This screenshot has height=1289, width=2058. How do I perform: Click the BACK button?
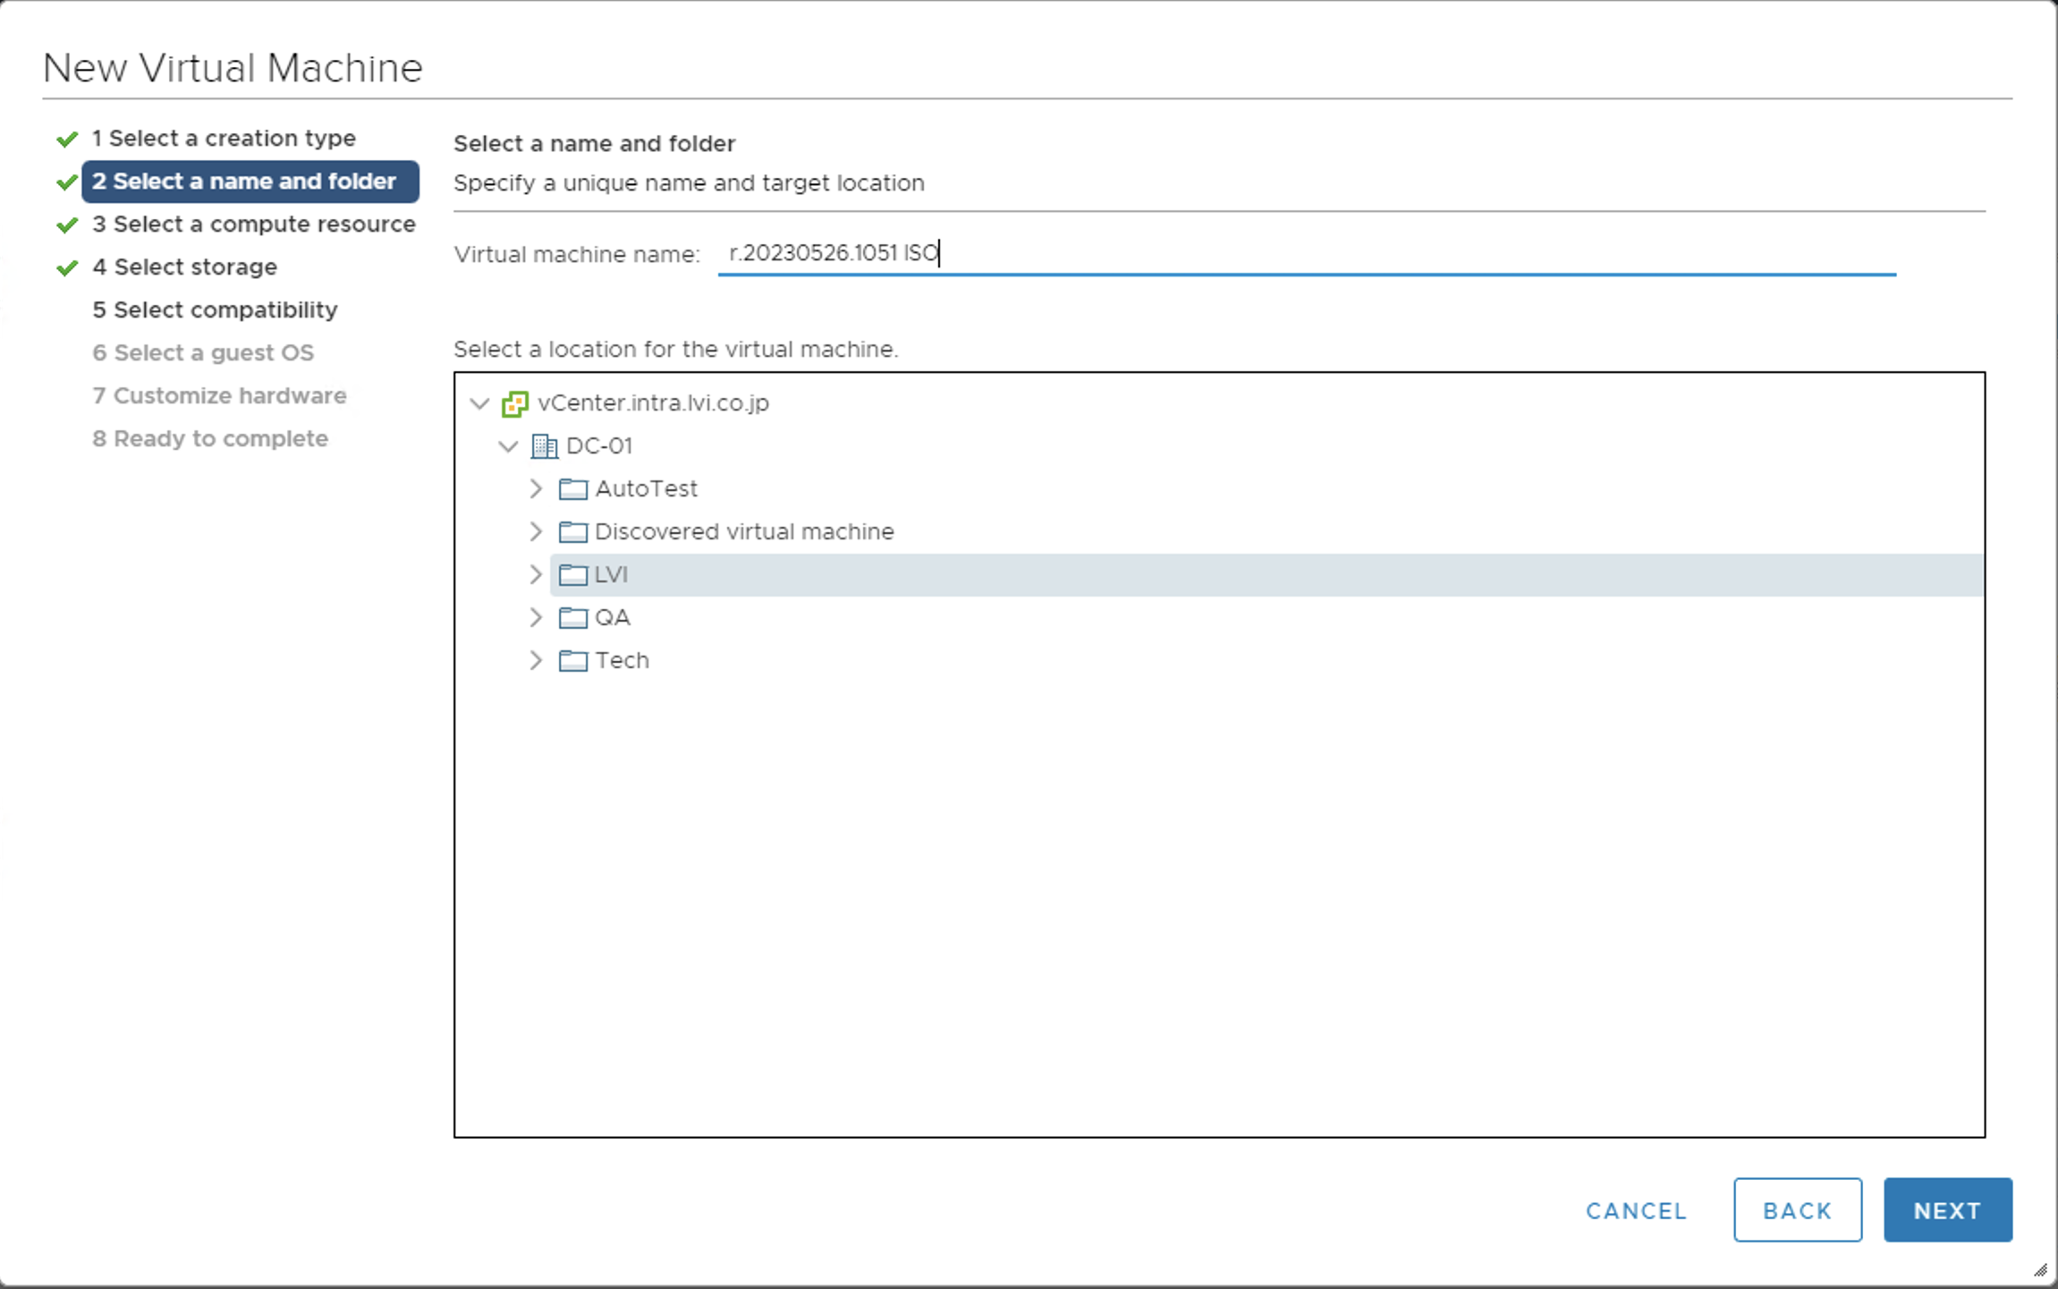(1797, 1210)
